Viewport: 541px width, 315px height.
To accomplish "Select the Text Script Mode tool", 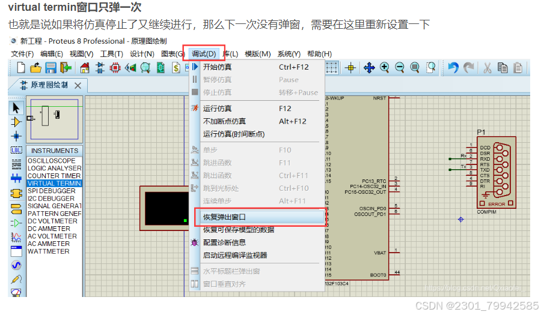I will click(x=16, y=164).
